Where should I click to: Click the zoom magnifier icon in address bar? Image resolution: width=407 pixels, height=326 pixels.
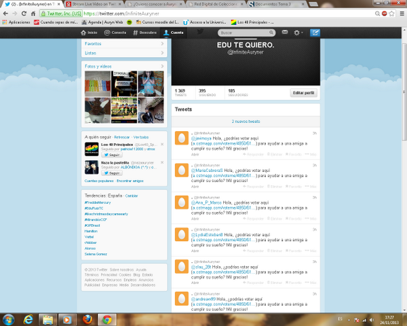click(x=377, y=14)
